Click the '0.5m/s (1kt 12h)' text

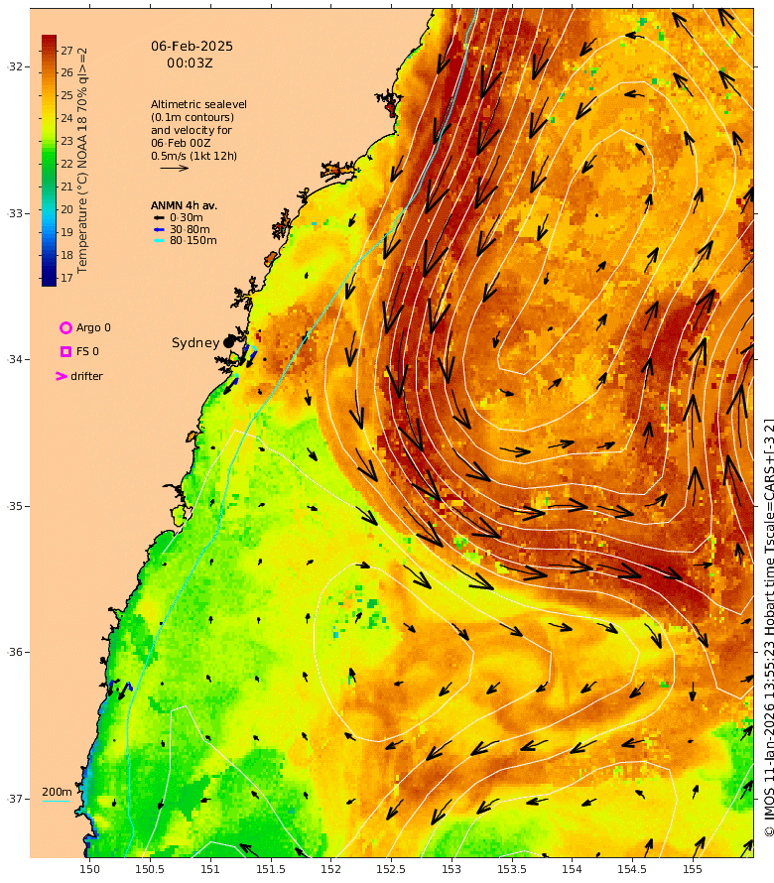193,156
